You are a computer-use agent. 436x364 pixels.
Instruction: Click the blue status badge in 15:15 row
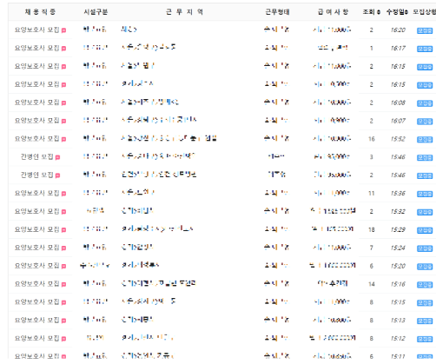point(425,303)
